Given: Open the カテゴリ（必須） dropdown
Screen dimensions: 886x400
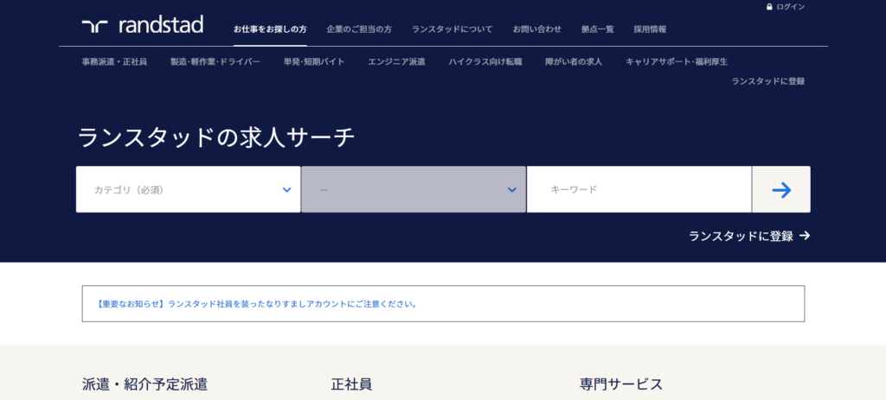Looking at the screenshot, I should click(x=188, y=189).
